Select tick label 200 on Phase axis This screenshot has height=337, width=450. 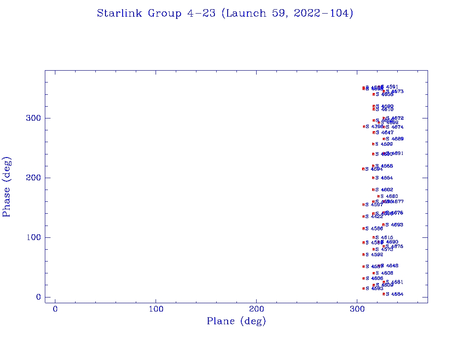[x=33, y=178]
